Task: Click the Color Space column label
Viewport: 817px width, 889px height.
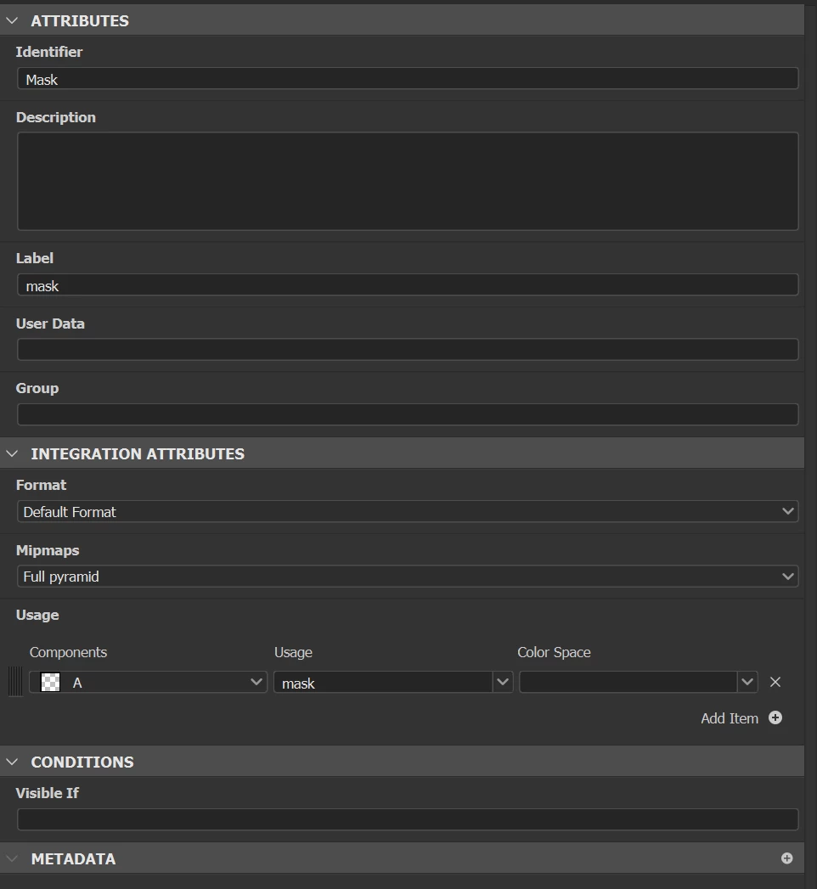Action: tap(554, 653)
